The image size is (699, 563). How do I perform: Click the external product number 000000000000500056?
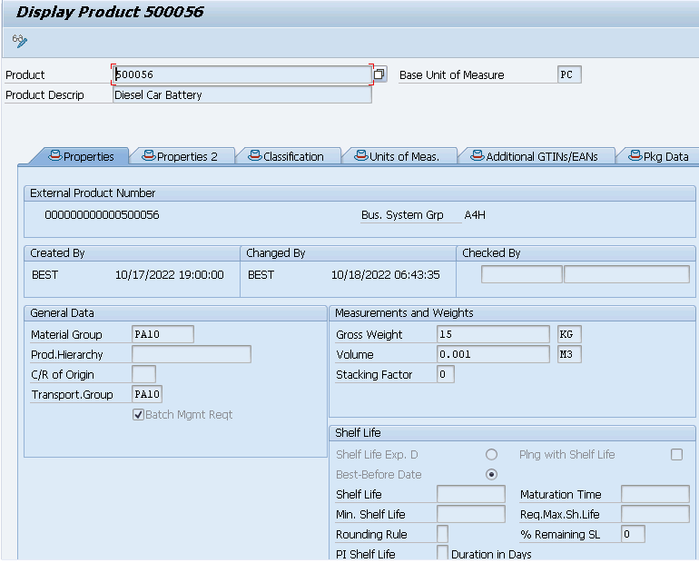pos(102,215)
